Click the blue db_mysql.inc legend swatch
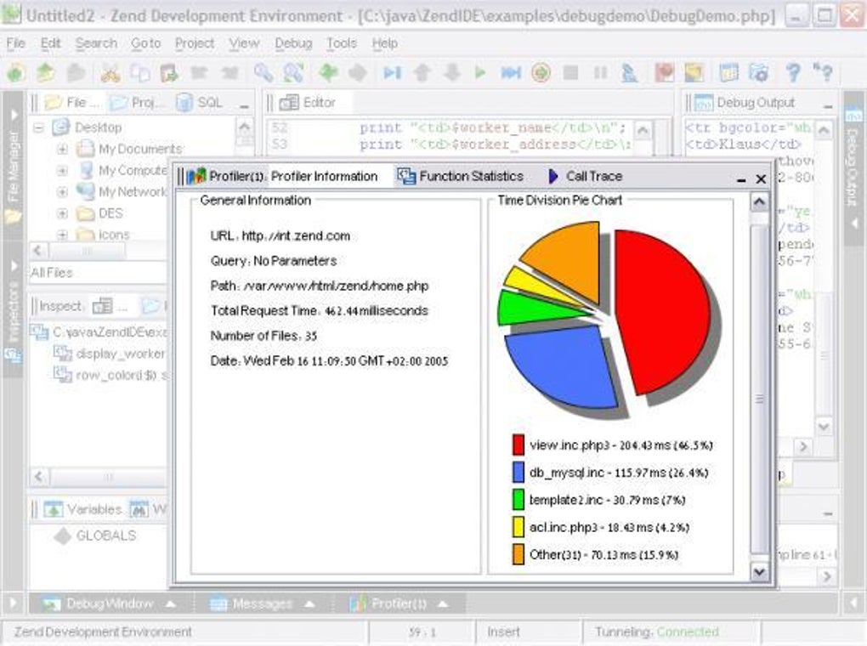 click(x=518, y=473)
